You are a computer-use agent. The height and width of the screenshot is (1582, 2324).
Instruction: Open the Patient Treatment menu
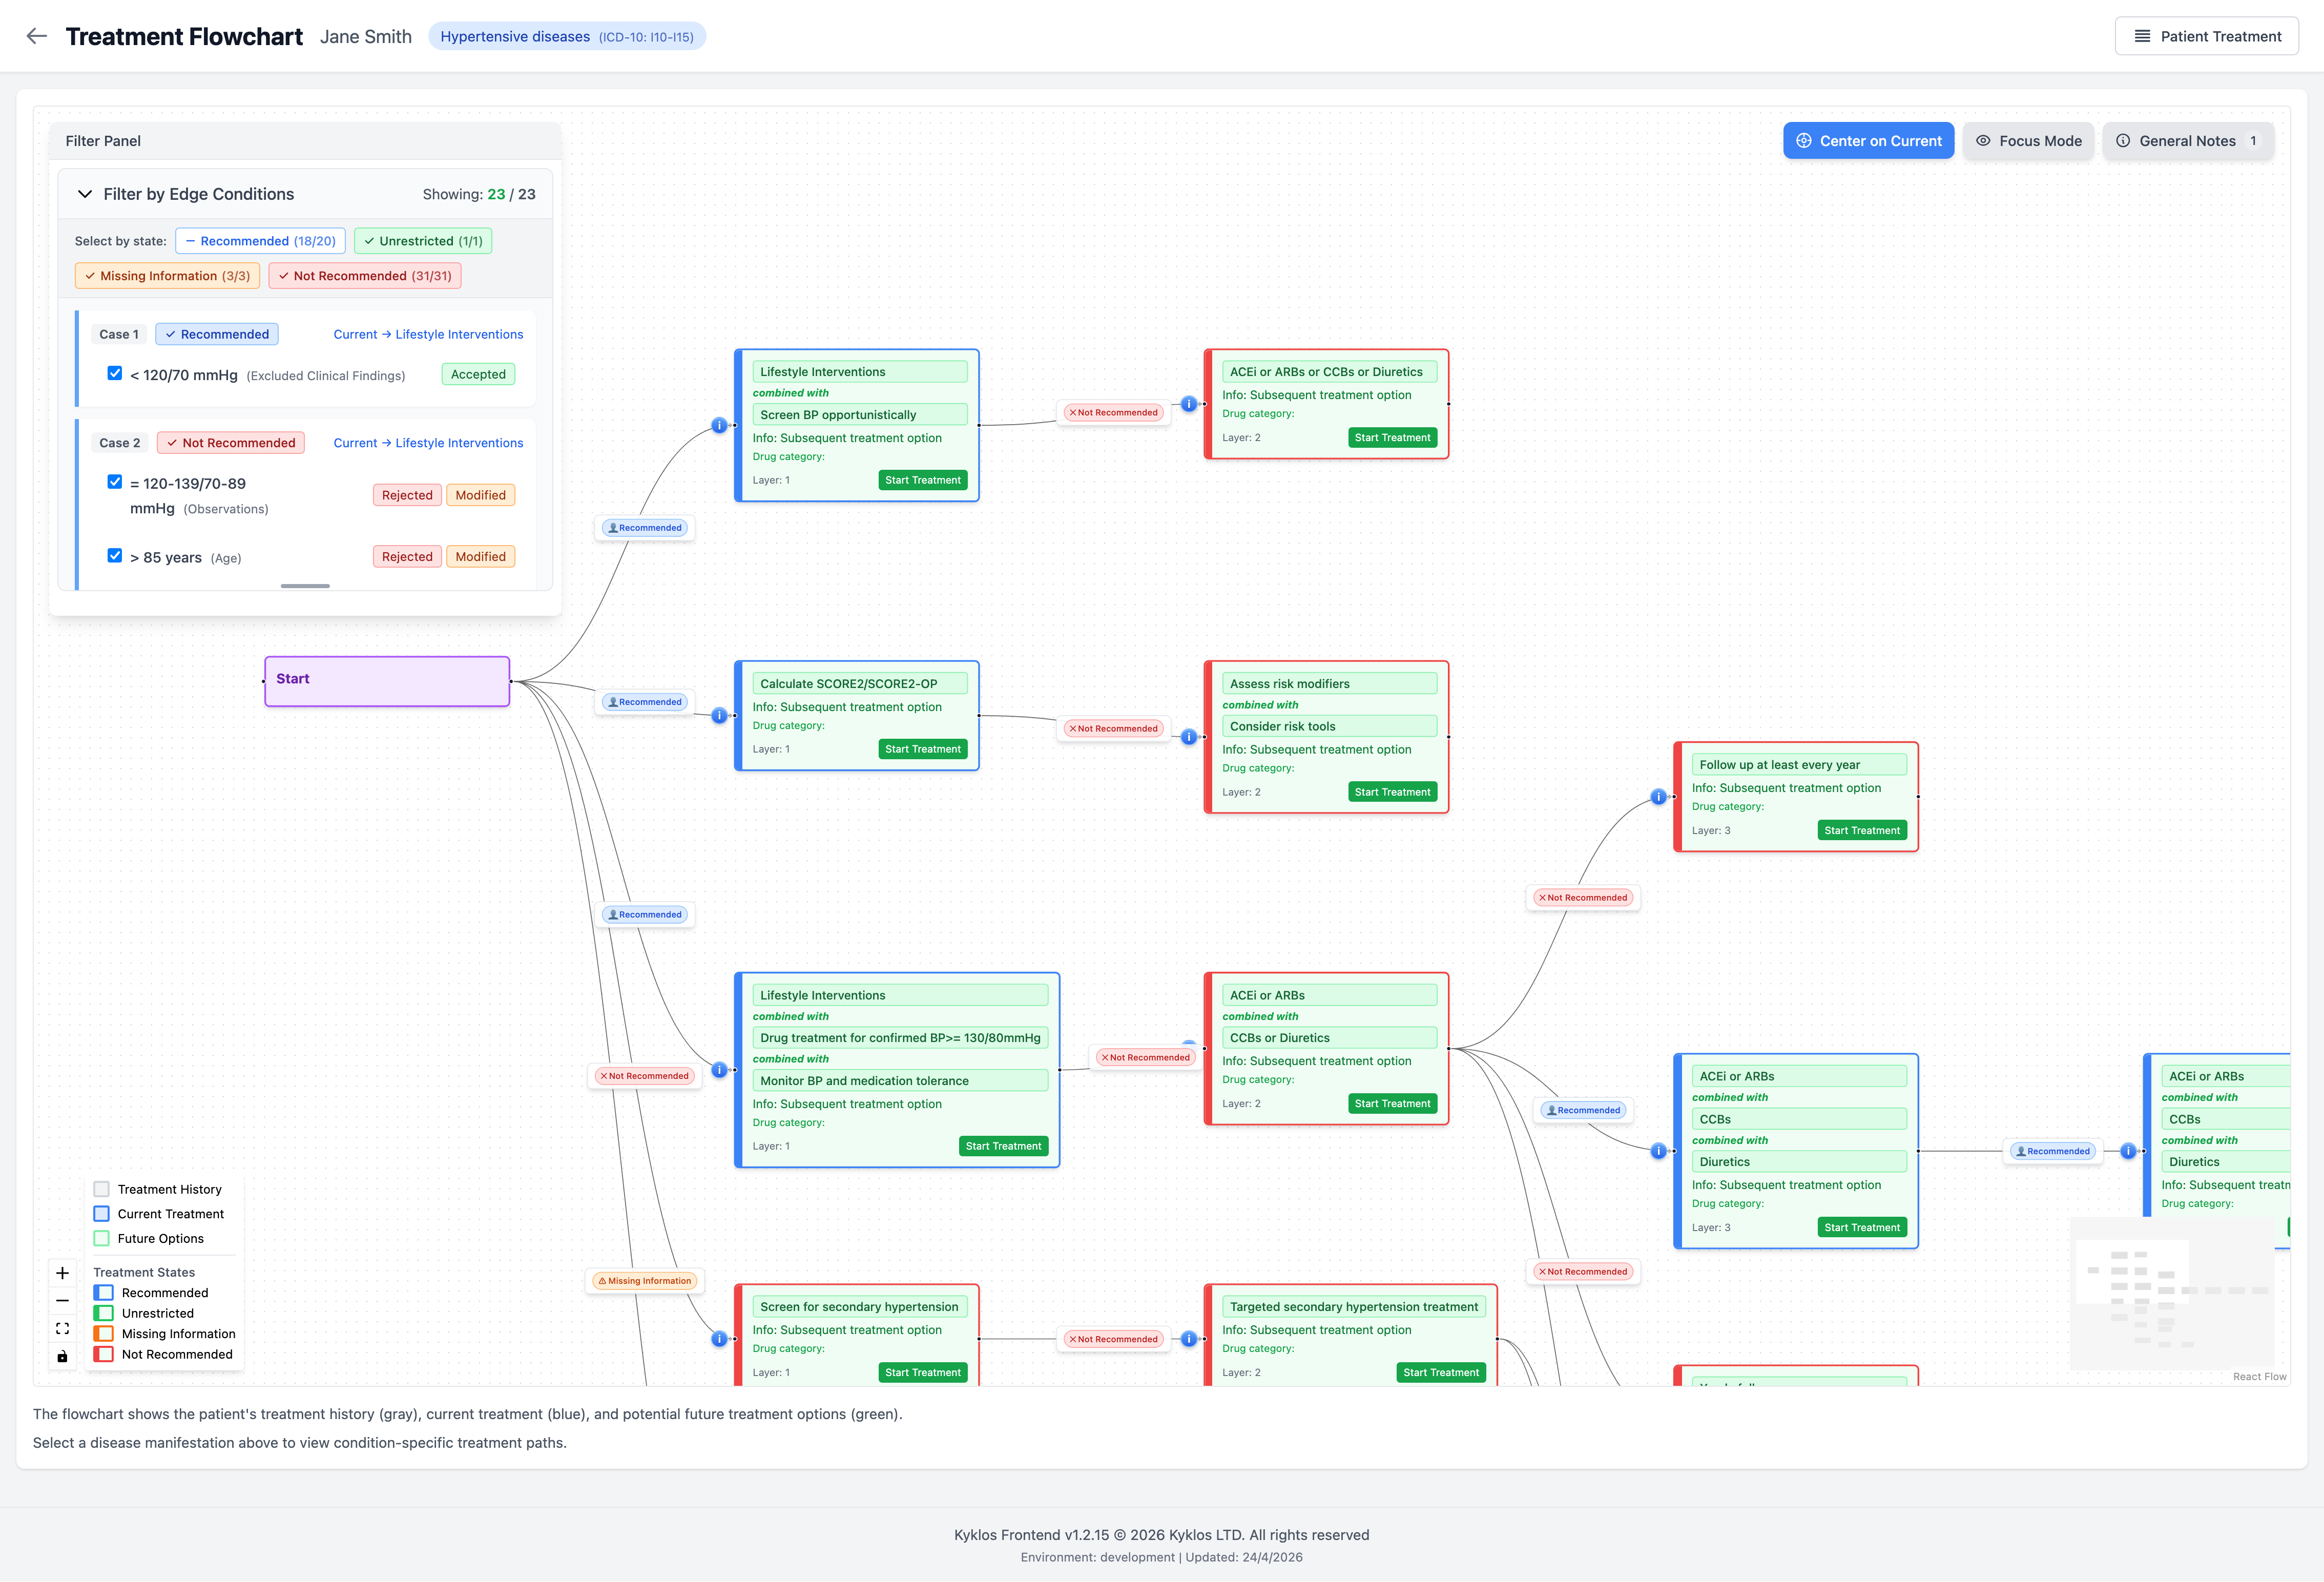[x=2206, y=36]
